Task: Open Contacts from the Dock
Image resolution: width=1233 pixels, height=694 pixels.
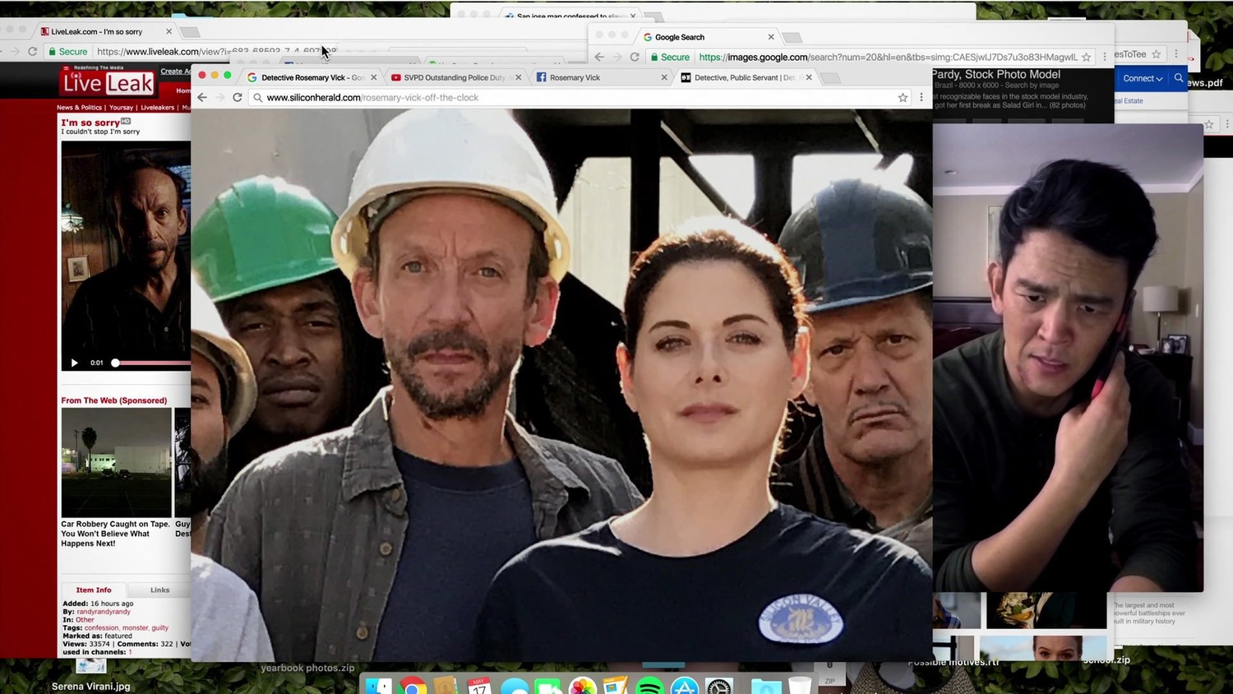Action: tap(446, 686)
